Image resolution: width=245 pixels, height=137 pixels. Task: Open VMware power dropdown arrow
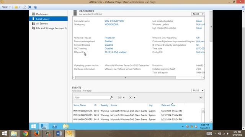[x=20, y=7]
